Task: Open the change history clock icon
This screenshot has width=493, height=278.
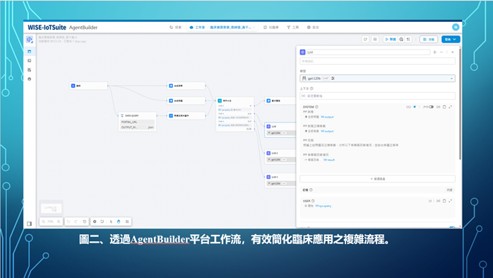Action: click(x=84, y=221)
